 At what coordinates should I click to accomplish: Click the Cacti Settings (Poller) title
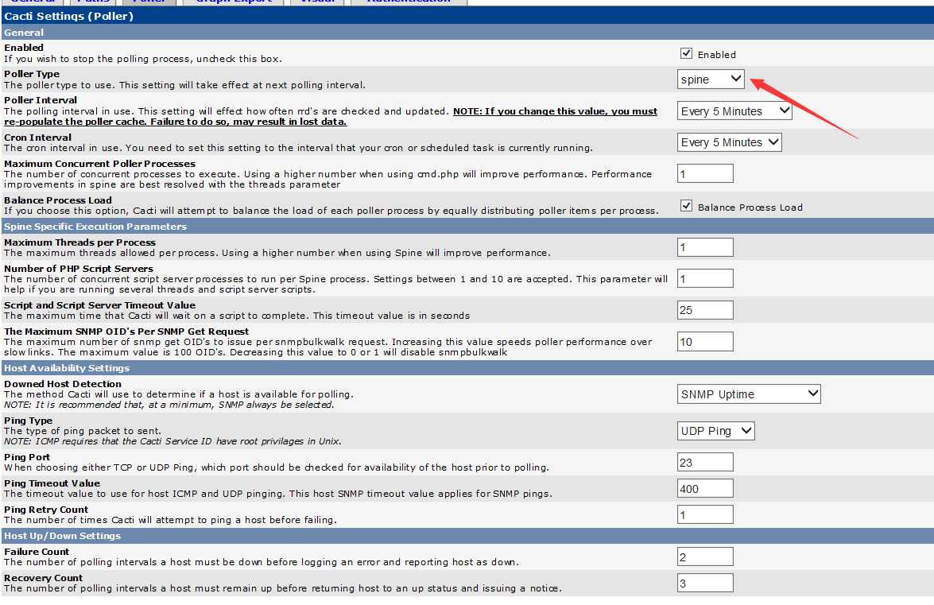68,16
